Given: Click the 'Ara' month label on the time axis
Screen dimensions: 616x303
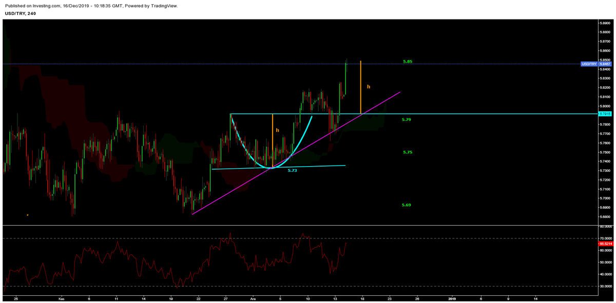Looking at the screenshot, I should [253, 298].
